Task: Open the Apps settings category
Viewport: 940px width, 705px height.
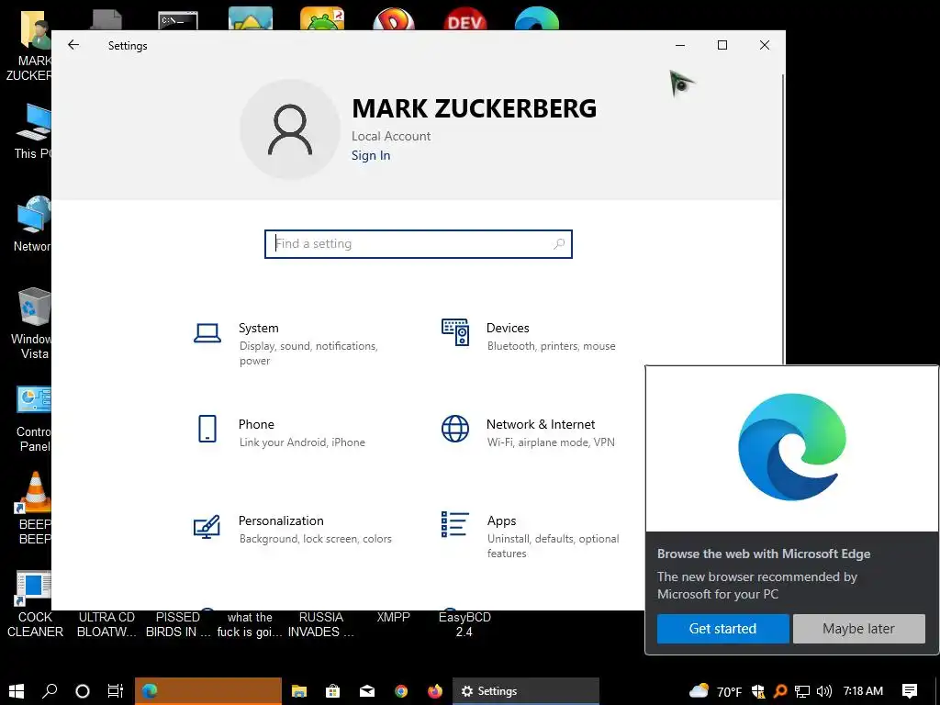Action: coord(530,535)
